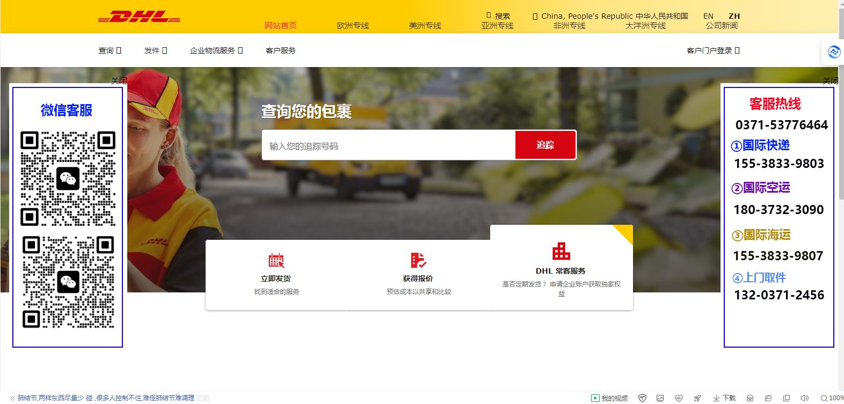Focus the 输入您的追踪号码 input field
Screen dimensions: 844x404
pyautogui.click(x=389, y=145)
